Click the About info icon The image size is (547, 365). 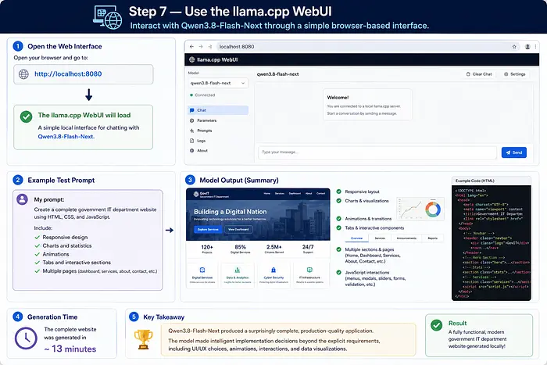click(x=192, y=151)
